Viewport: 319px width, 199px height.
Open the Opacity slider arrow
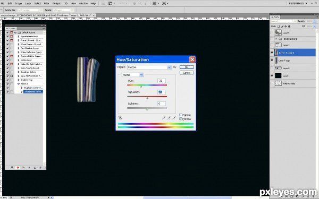(x=315, y=21)
